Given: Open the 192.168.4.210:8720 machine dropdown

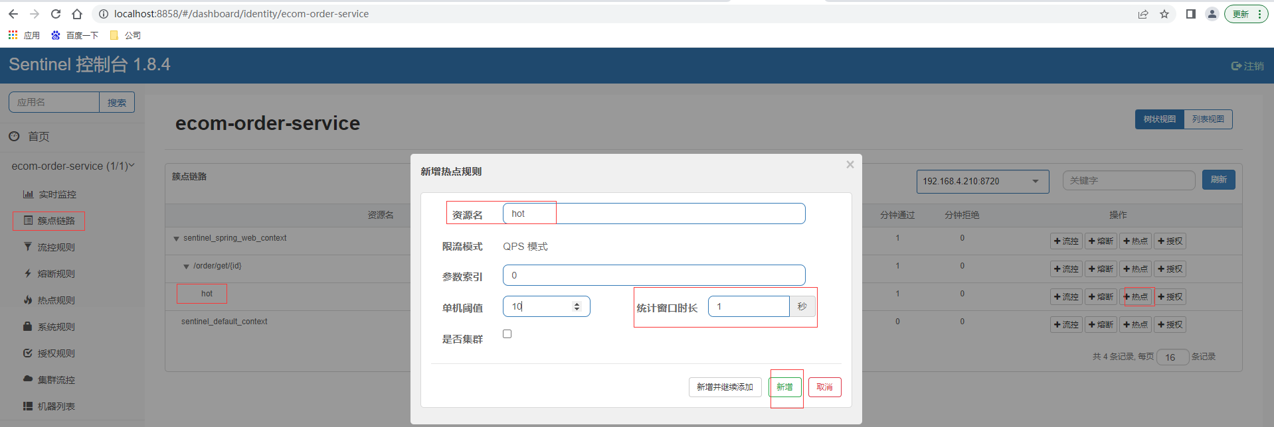Looking at the screenshot, I should pyautogui.click(x=982, y=181).
